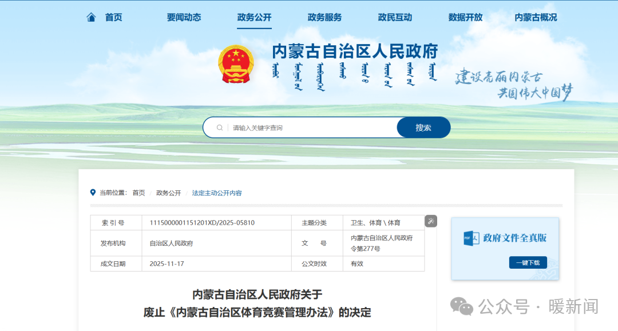Follow the 首页 breadcrumb link
Screen dimensions: 618x331
[x=138, y=193]
